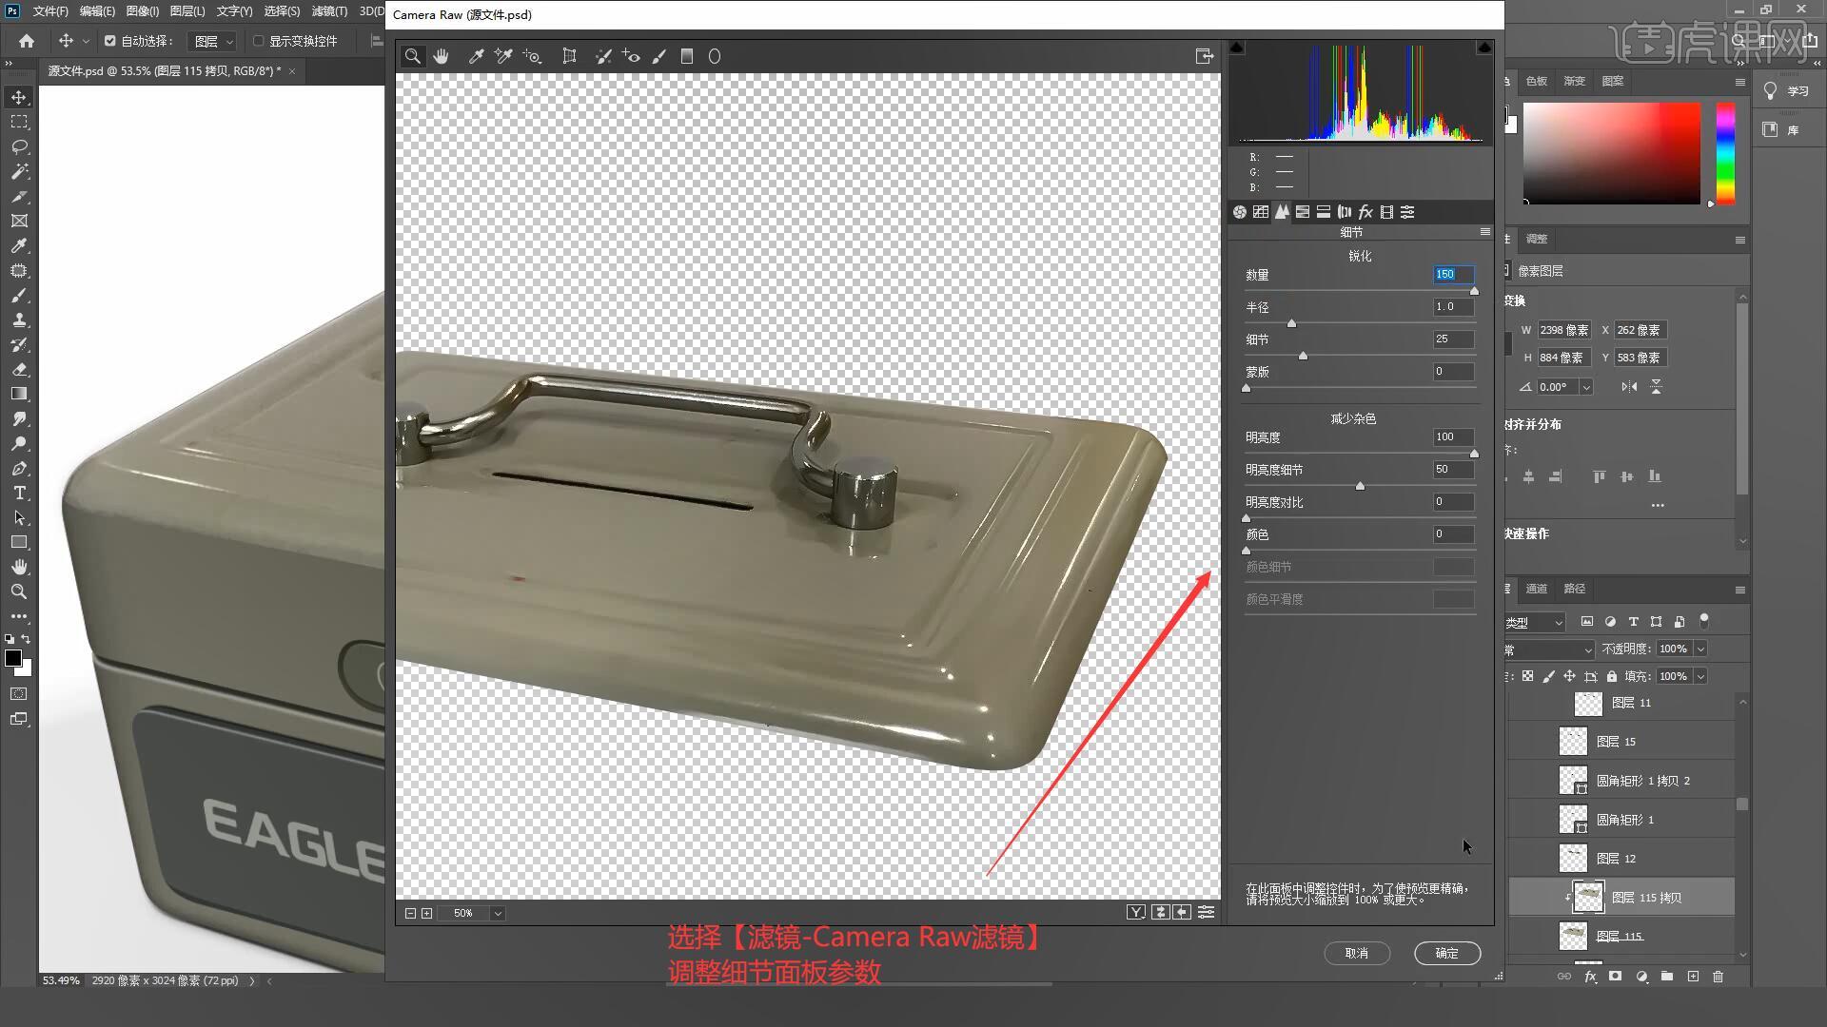Click the delete layer trash icon
The image size is (1827, 1027).
coord(1718,977)
